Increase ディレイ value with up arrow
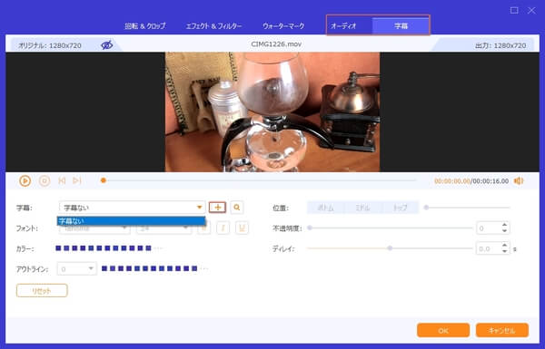 504,246
